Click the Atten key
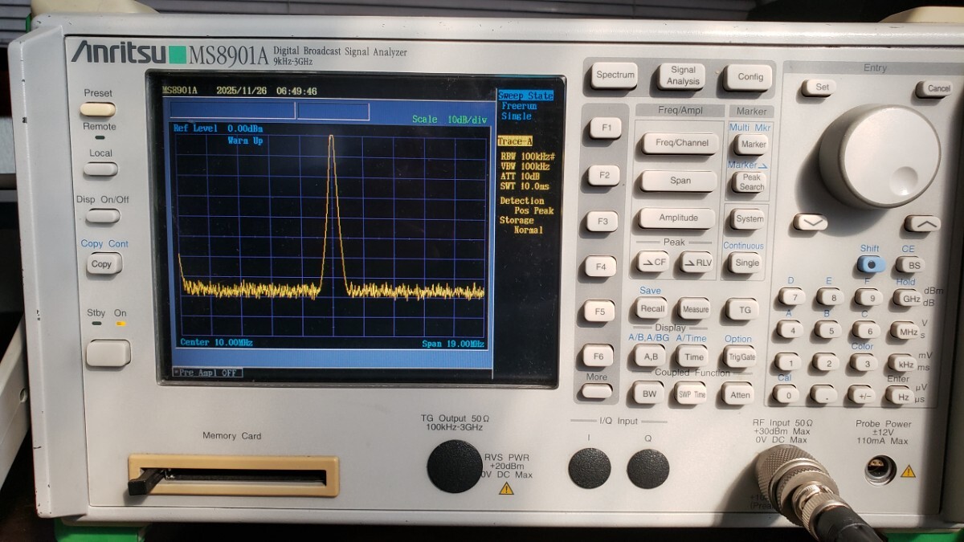964x542 pixels. click(x=738, y=394)
